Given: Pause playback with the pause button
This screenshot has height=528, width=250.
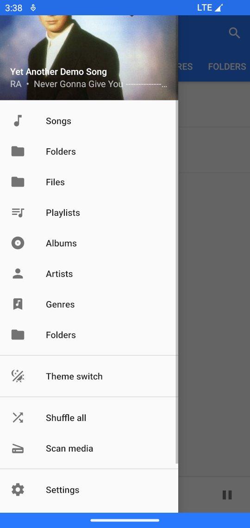Looking at the screenshot, I should click(x=227, y=495).
